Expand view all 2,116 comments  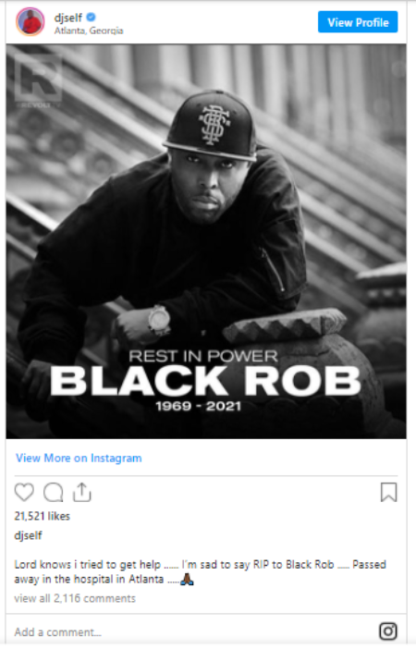75,598
